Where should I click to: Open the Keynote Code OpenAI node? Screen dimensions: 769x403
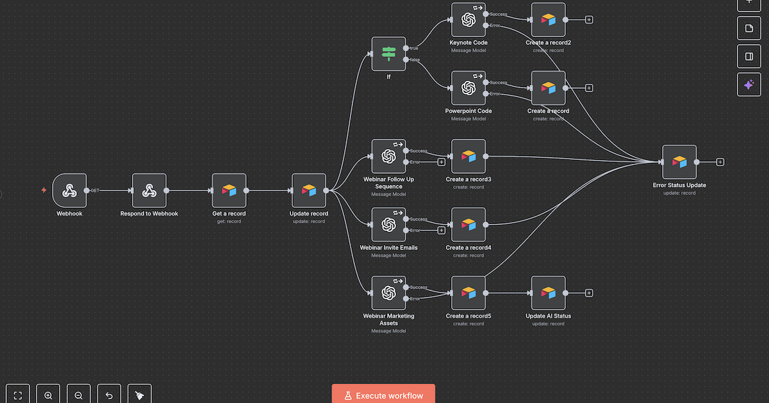468,20
